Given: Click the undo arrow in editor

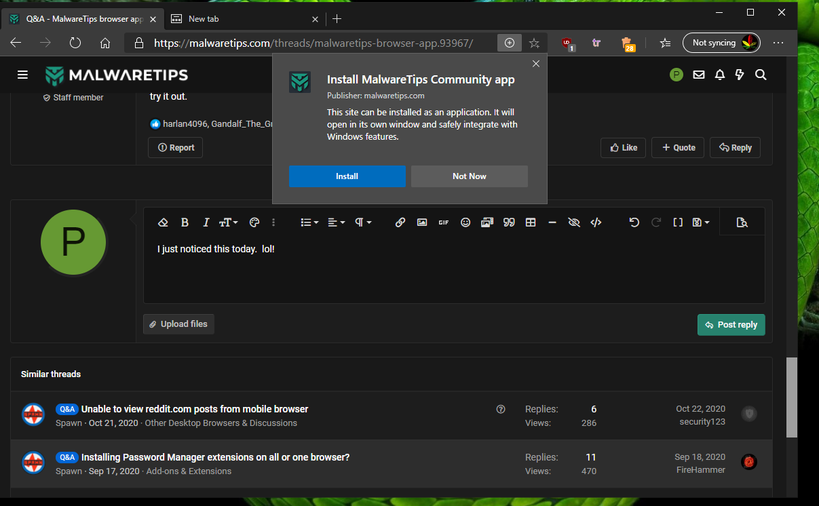Looking at the screenshot, I should point(634,222).
